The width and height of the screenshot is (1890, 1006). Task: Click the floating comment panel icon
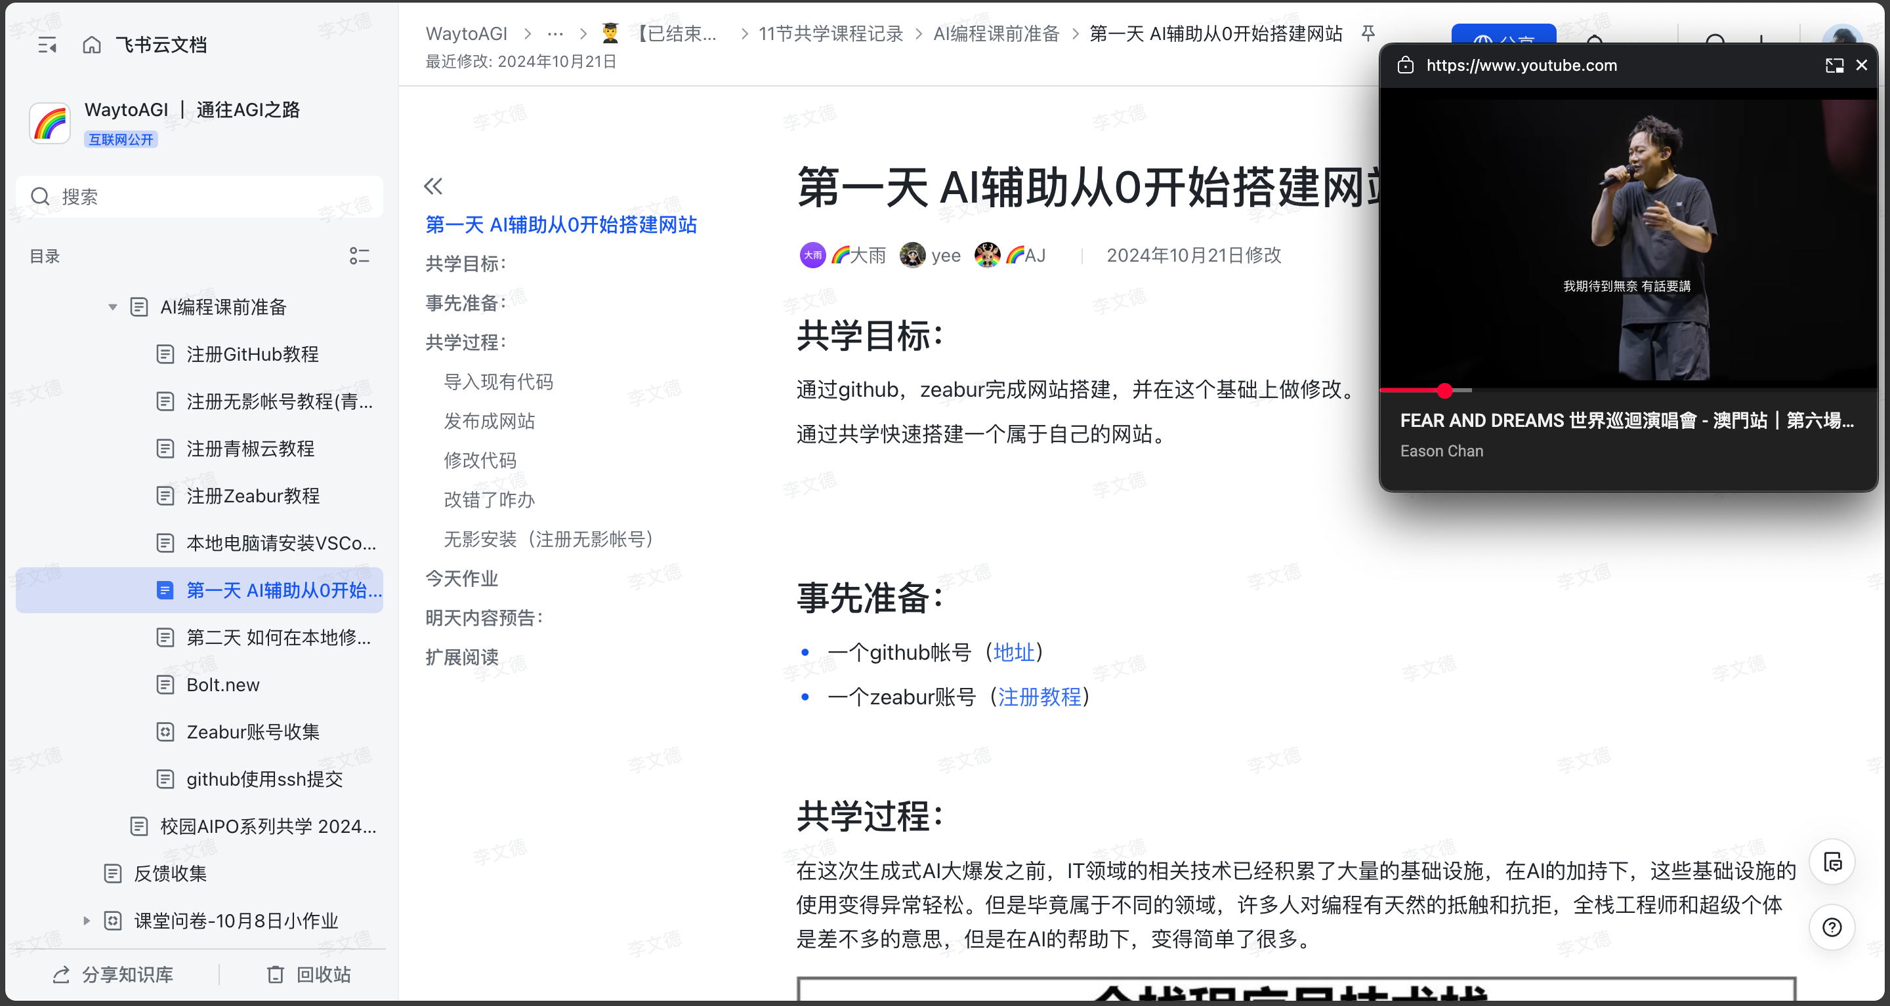pyautogui.click(x=1832, y=862)
